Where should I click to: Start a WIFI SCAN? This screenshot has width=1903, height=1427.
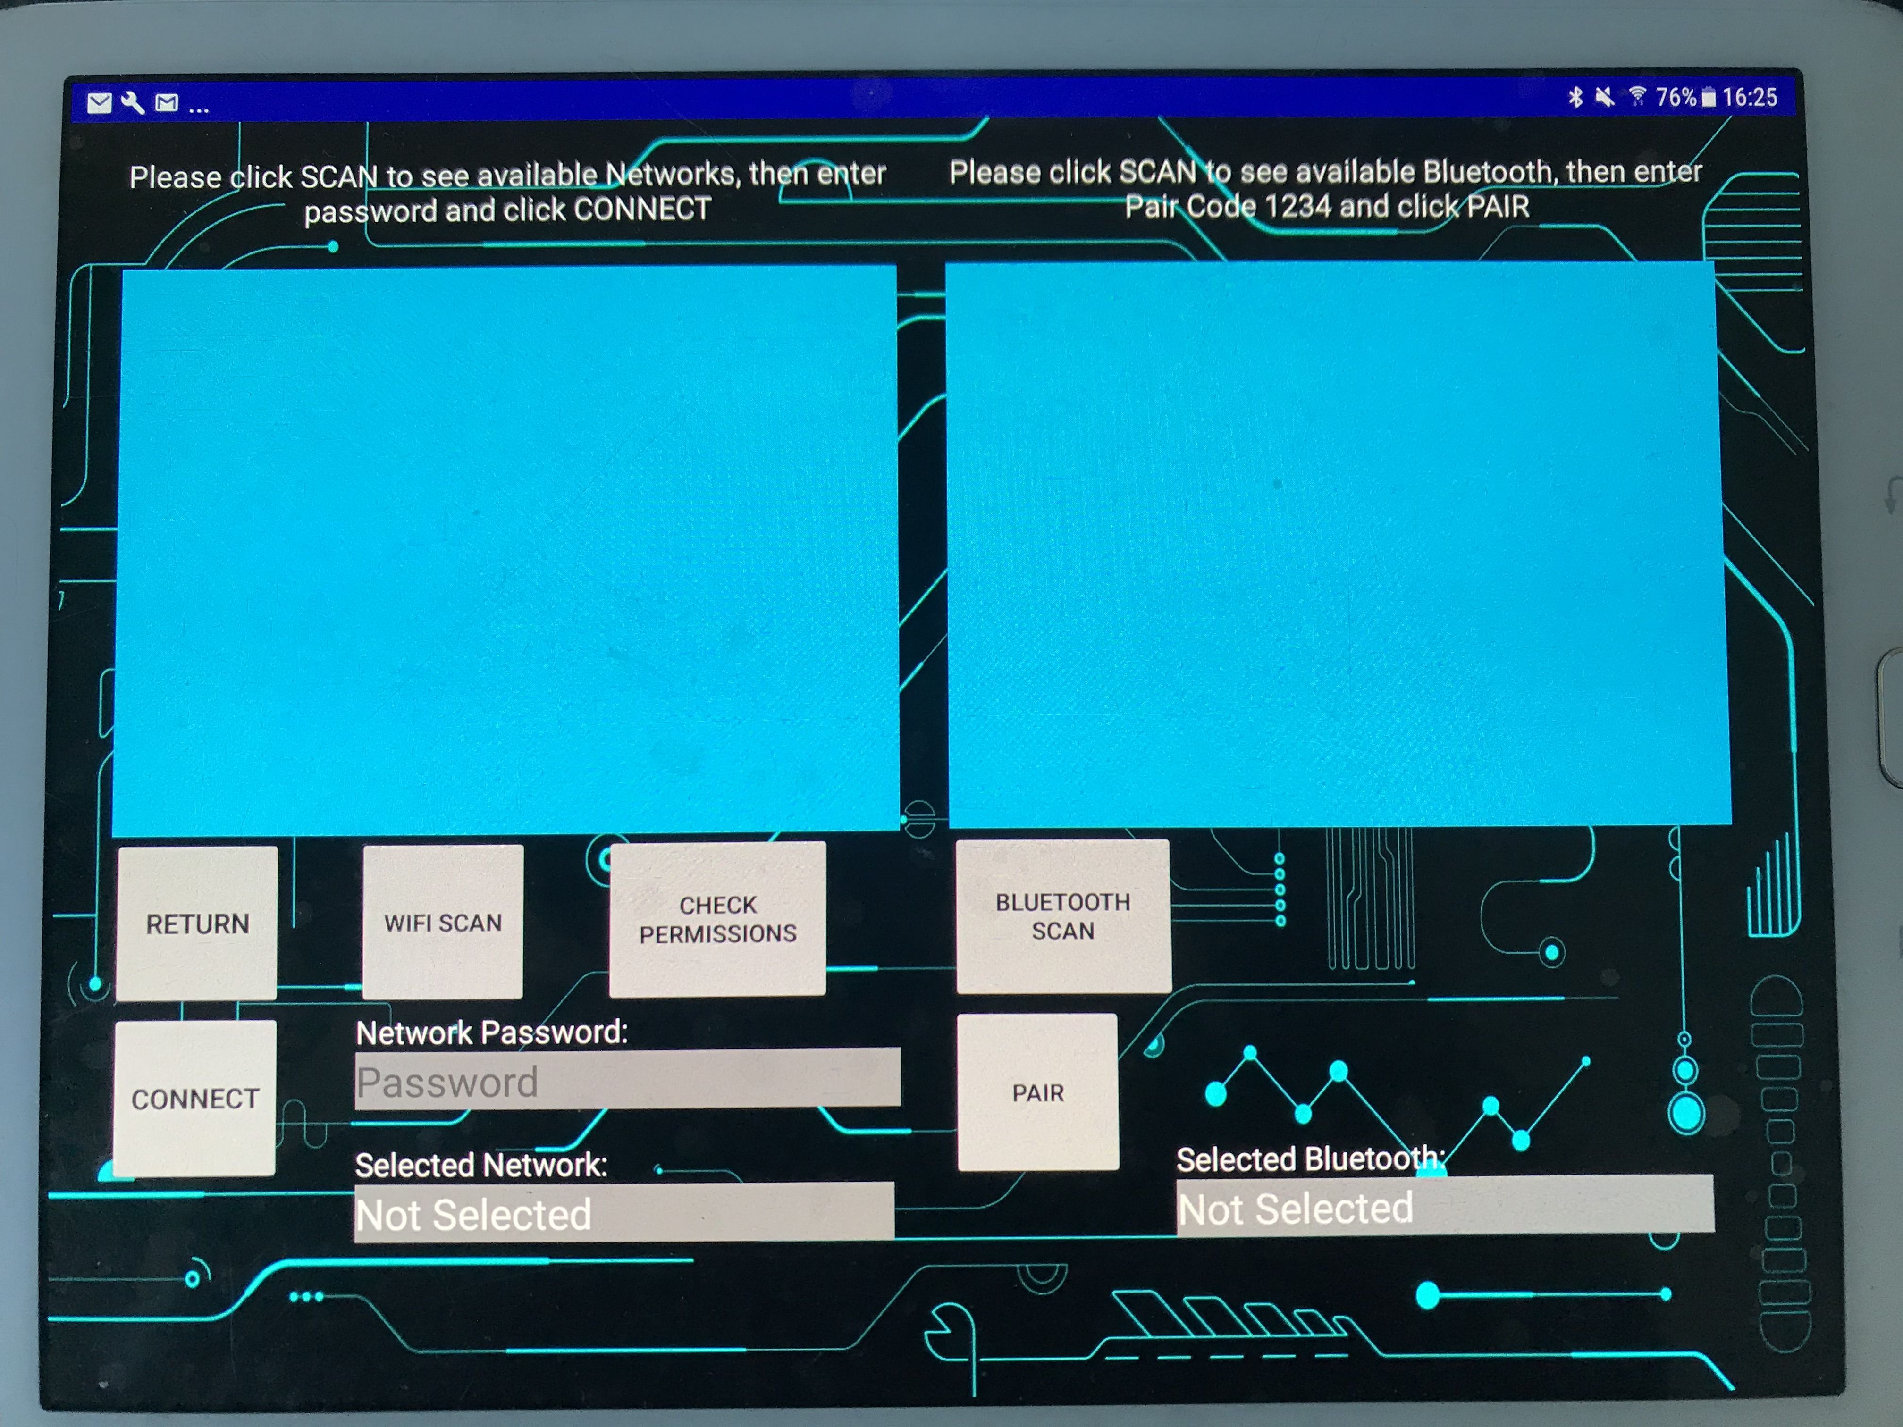(x=443, y=922)
